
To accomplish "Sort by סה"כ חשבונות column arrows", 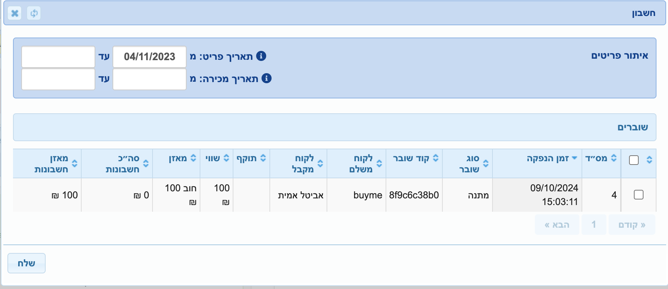I will pyautogui.click(x=146, y=163).
